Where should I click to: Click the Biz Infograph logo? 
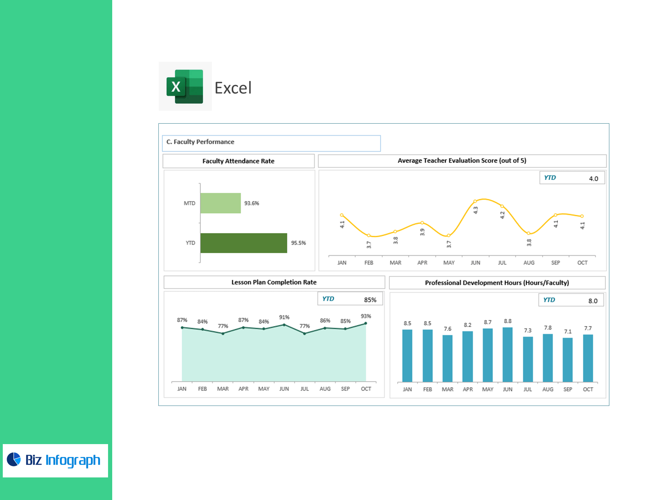click(x=55, y=460)
